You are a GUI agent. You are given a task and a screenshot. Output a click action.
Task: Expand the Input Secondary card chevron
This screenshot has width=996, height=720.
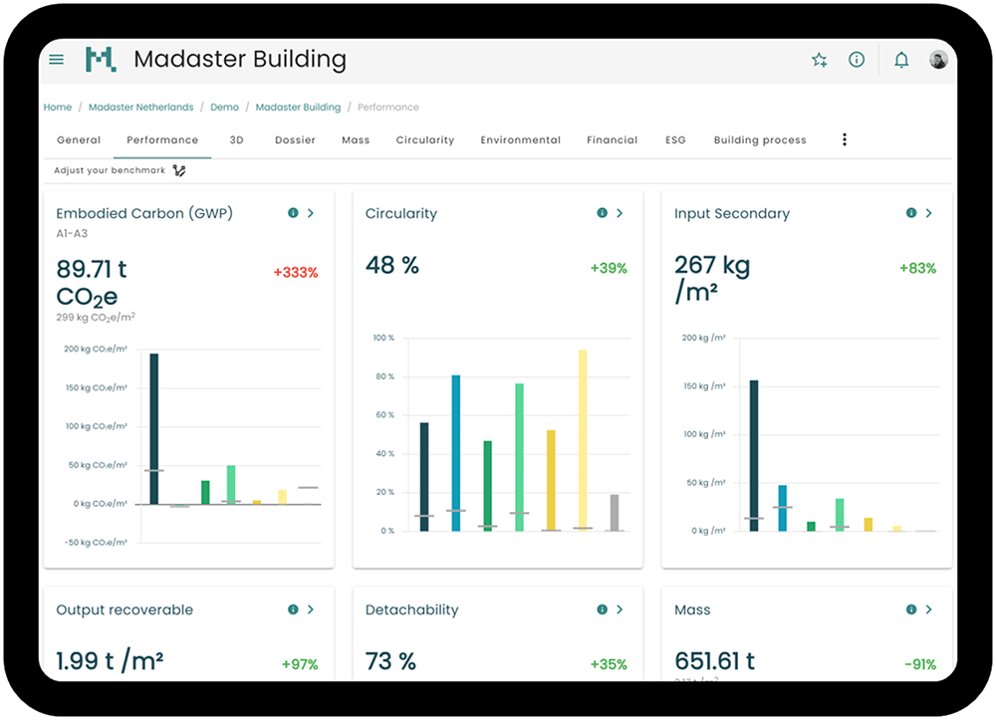928,213
